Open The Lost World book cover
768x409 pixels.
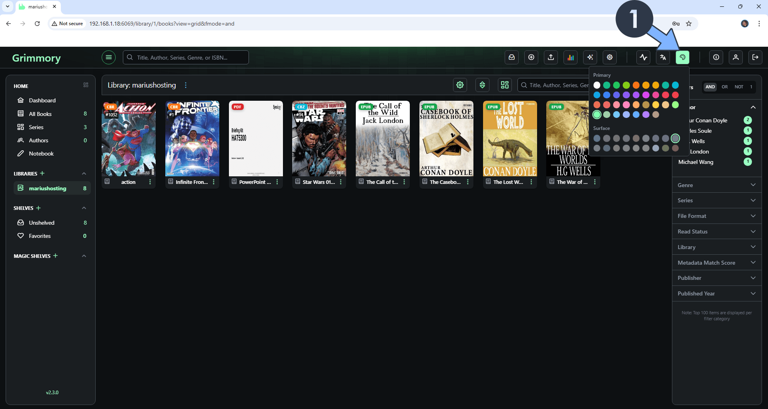point(509,138)
